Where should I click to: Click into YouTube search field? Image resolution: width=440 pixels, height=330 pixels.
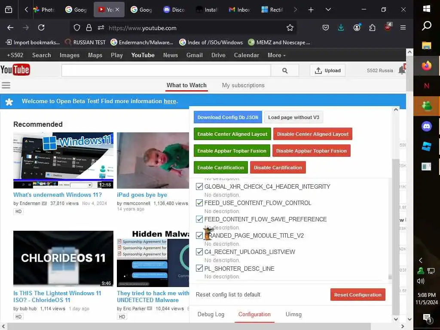(166, 70)
